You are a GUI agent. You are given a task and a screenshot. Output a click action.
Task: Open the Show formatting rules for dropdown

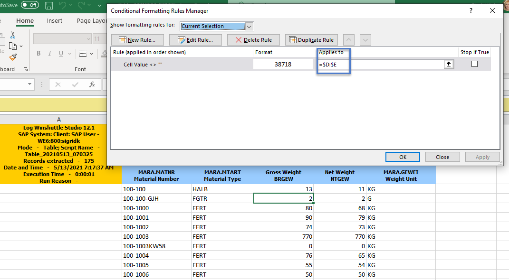[x=250, y=27]
